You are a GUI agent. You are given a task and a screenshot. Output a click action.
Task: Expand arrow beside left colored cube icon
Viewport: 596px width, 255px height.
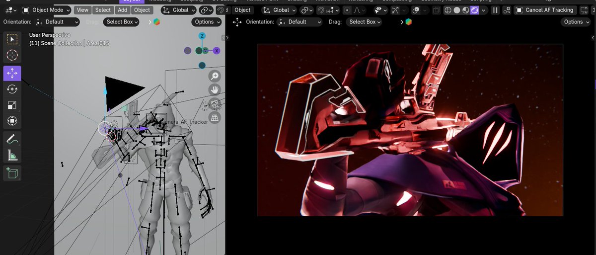click(x=150, y=22)
